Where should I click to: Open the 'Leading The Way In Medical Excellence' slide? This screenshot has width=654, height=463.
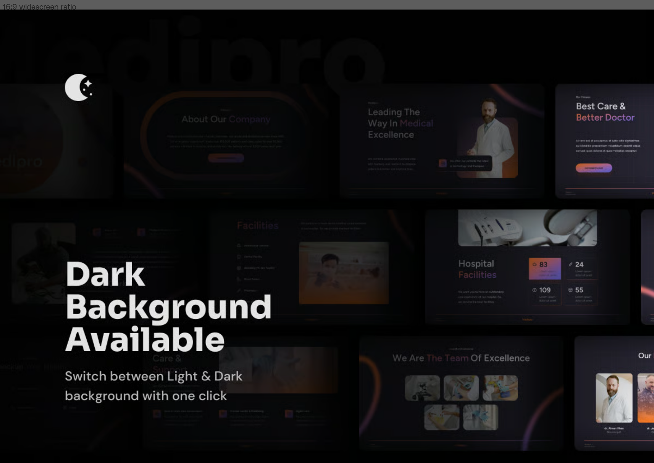point(442,141)
